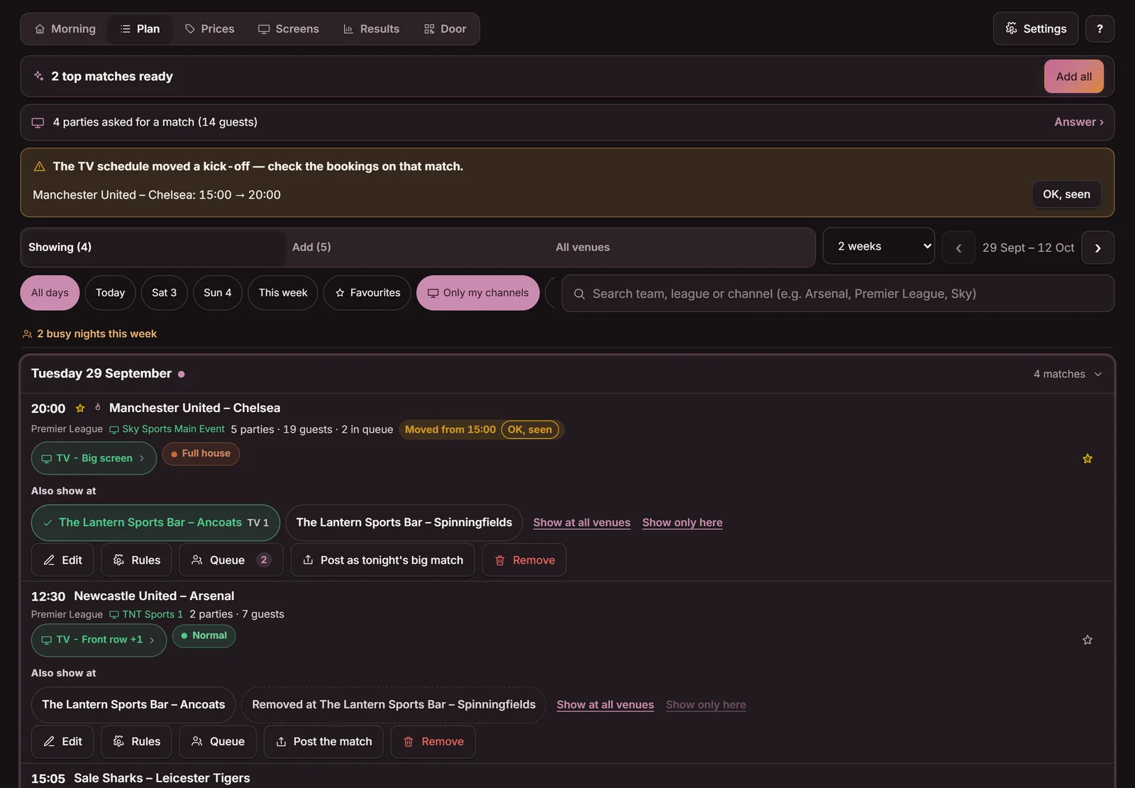Choose Show only here for Manchester United – Chelsea

(x=682, y=523)
